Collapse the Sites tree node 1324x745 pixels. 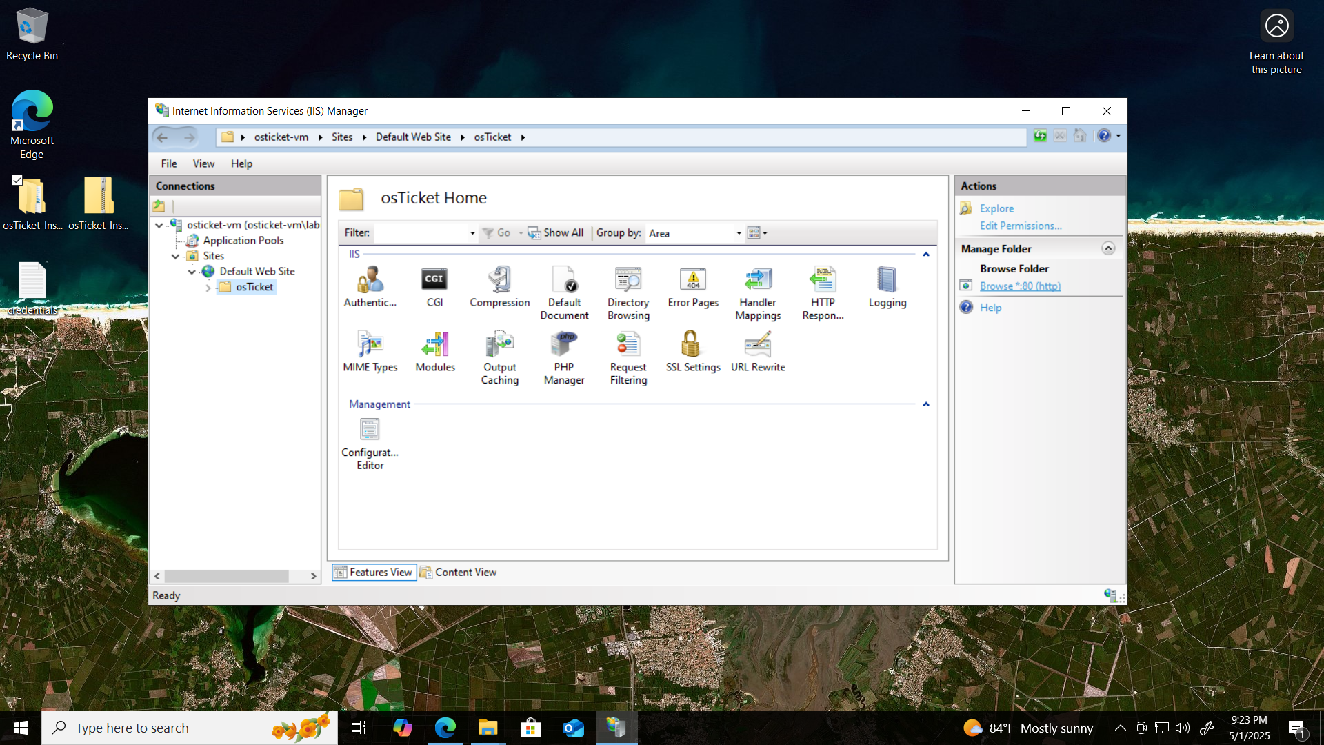tap(176, 256)
